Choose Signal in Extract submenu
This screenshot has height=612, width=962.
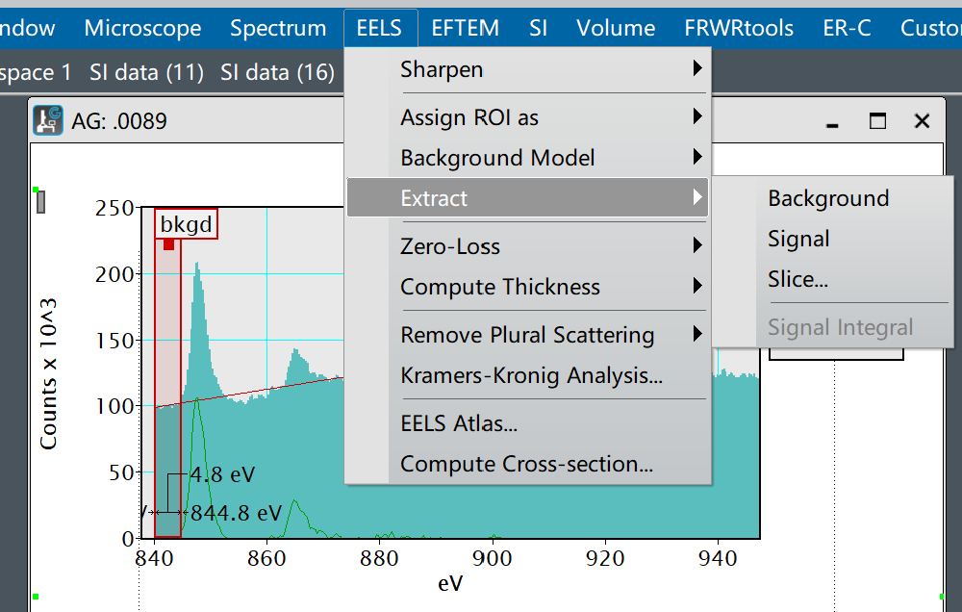[798, 239]
